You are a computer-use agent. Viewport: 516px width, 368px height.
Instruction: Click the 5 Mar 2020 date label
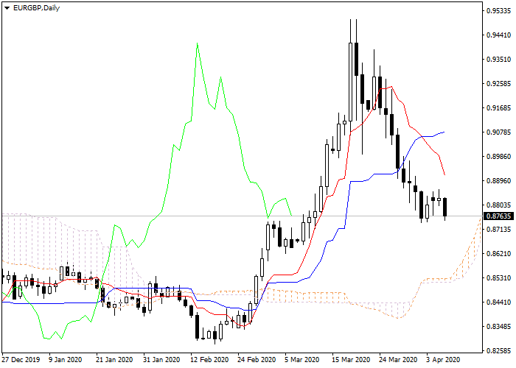coord(301,360)
